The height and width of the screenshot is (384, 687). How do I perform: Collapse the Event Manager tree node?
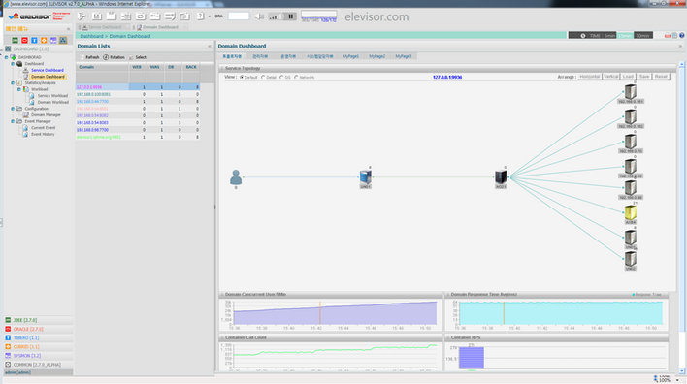tap(13, 121)
